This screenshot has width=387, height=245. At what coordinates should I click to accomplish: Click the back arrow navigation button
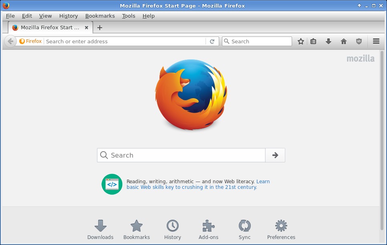(10, 41)
